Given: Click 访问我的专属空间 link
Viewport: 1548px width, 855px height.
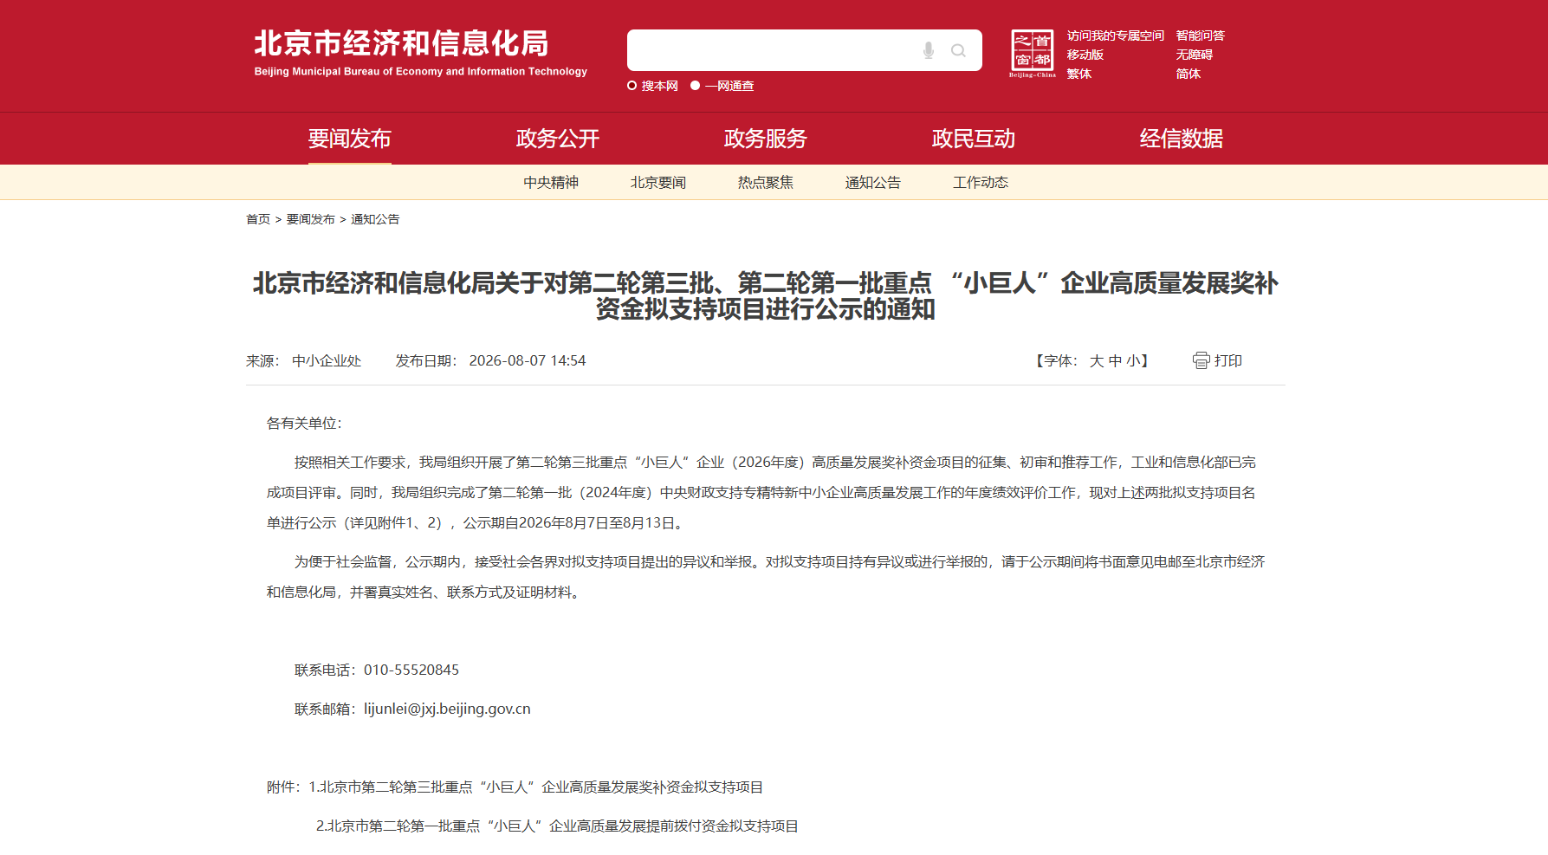Looking at the screenshot, I should 1116,36.
